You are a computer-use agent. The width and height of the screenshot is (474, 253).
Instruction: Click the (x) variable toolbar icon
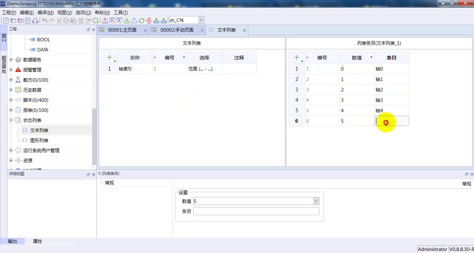(x=89, y=21)
